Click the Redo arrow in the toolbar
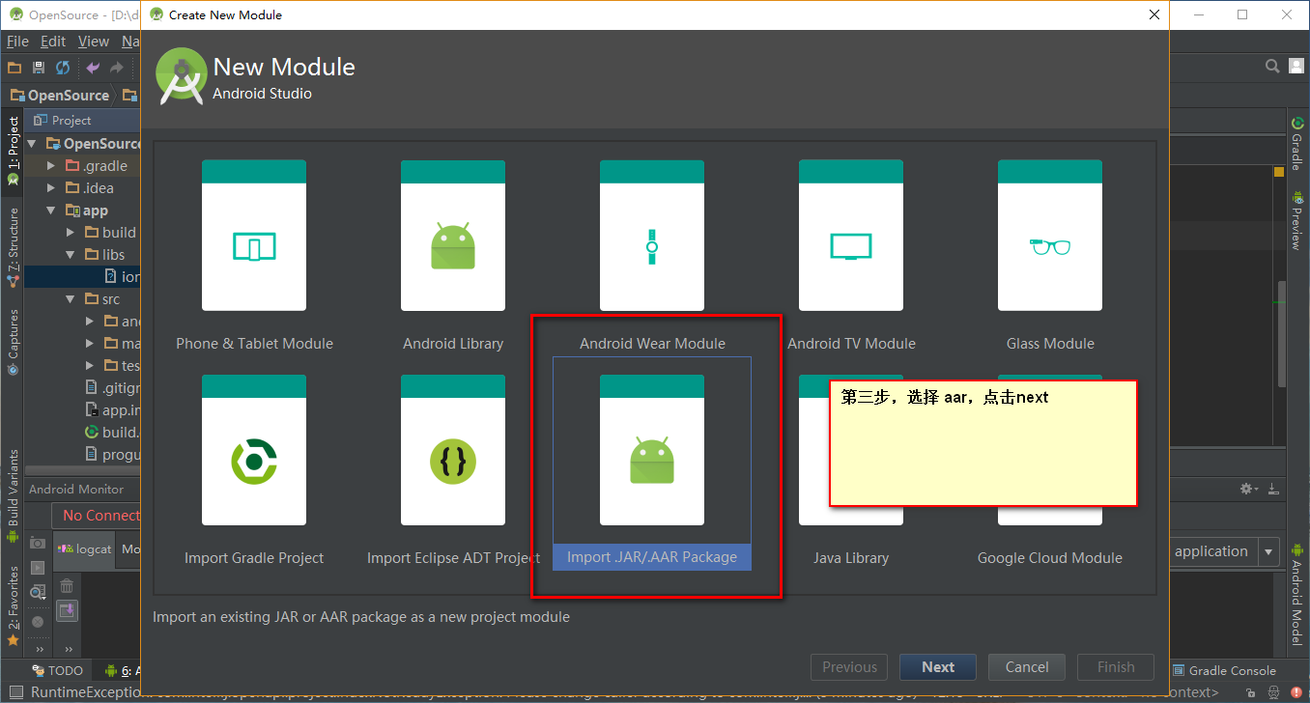This screenshot has width=1310, height=703. (117, 68)
